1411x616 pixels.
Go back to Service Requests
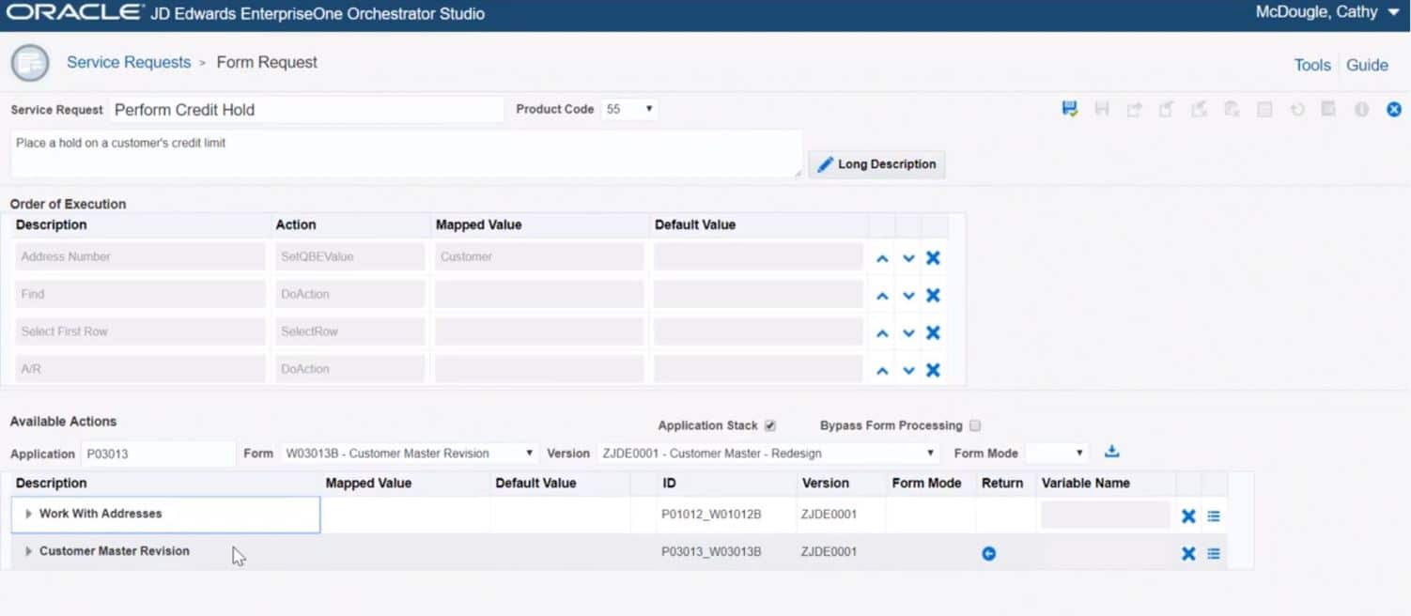click(129, 62)
